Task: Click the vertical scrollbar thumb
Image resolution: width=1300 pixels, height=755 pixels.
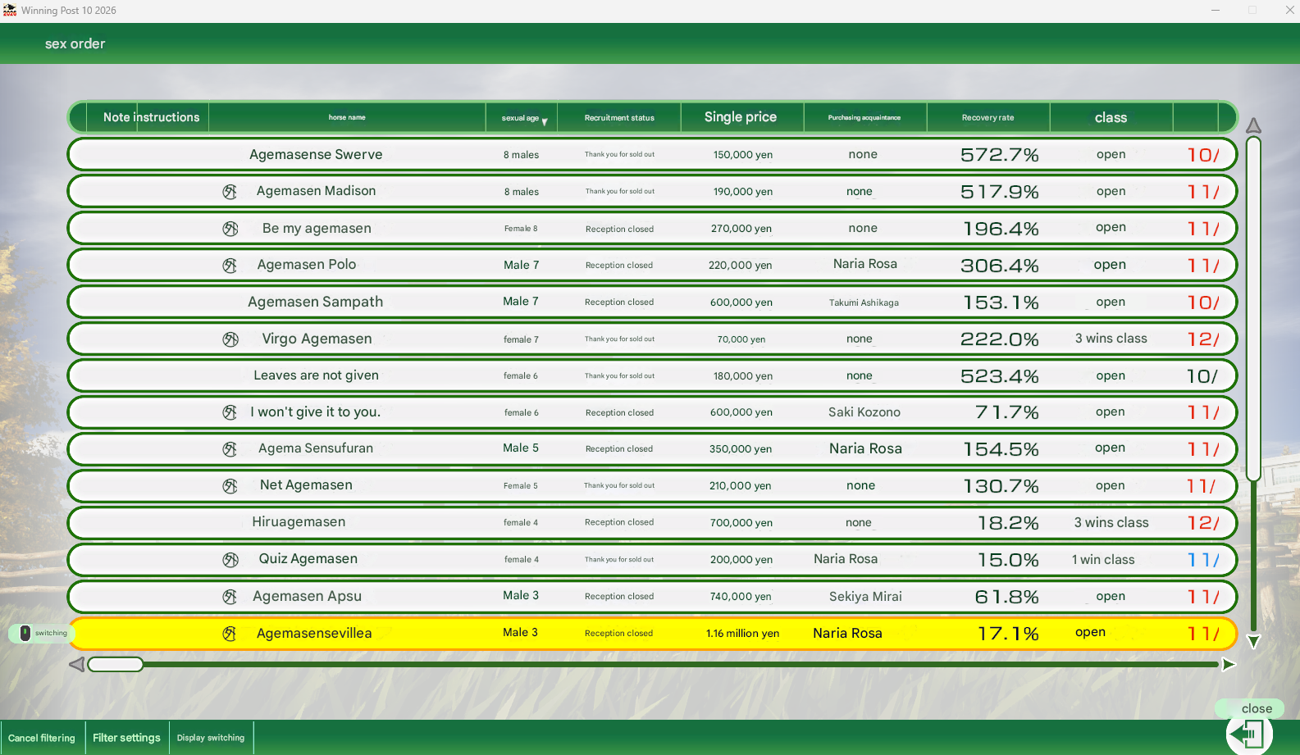Action: click(1253, 309)
